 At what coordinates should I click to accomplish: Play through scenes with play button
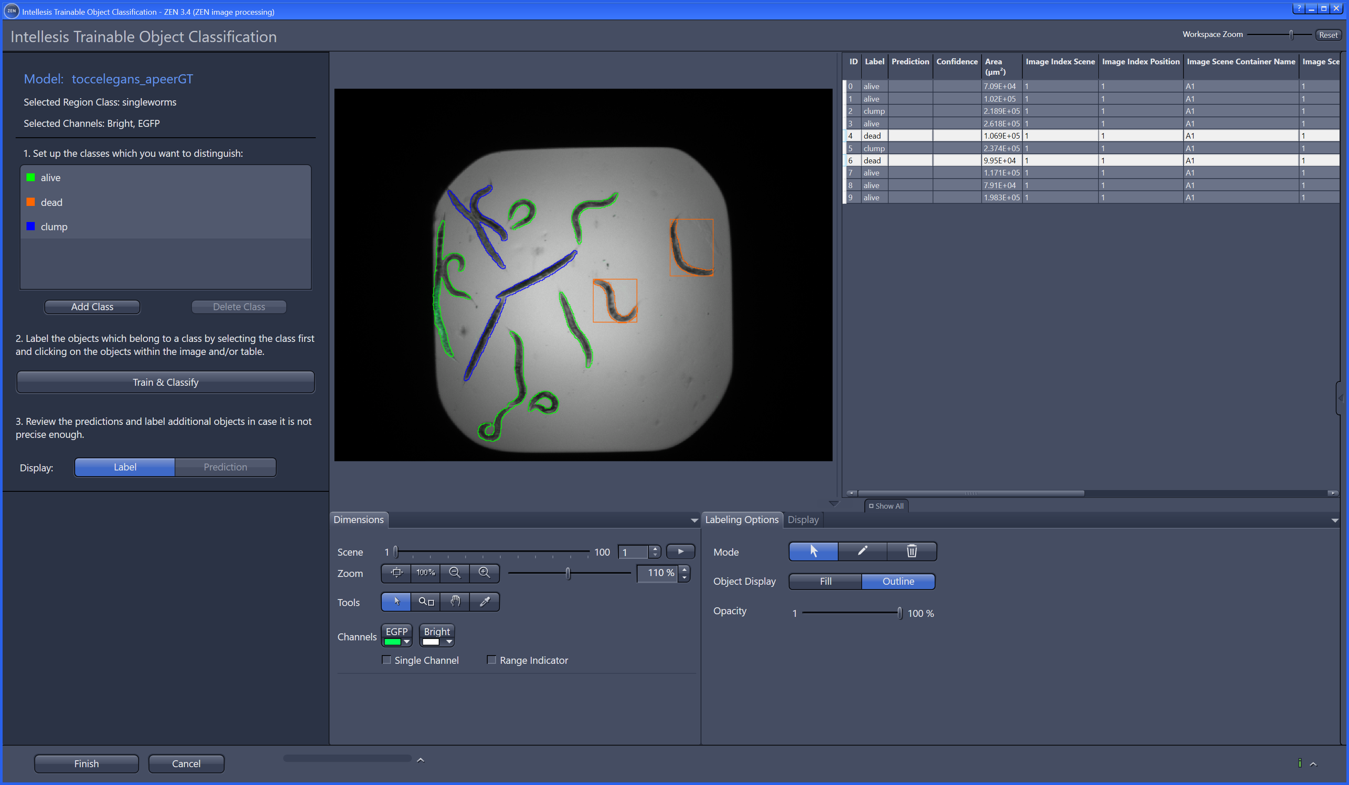pos(681,552)
